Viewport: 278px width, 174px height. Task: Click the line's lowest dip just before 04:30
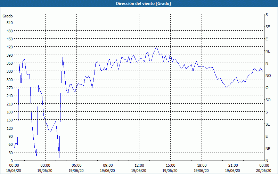coord(59,158)
